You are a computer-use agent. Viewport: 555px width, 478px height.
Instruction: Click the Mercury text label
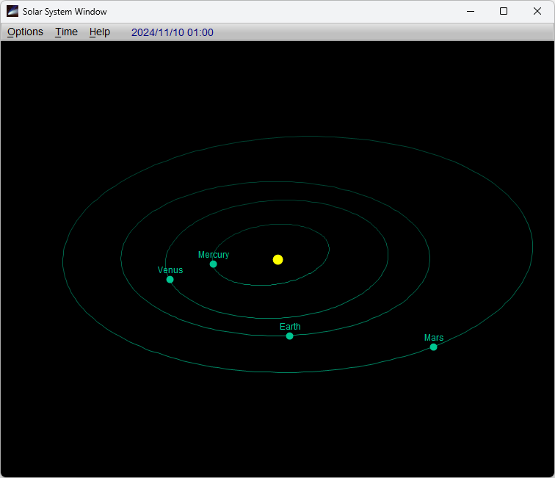[x=214, y=255]
